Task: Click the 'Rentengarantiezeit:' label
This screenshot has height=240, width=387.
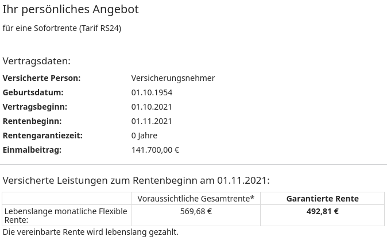Action: coord(42,136)
